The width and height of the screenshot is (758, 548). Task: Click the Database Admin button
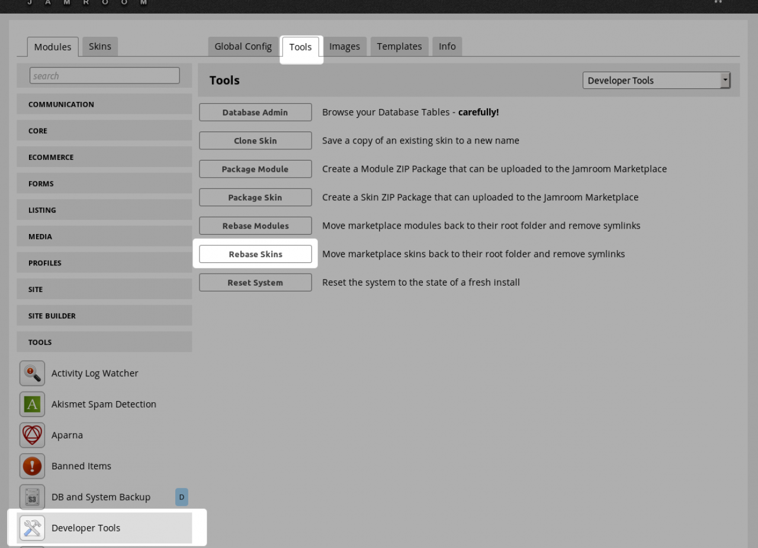pyautogui.click(x=255, y=113)
